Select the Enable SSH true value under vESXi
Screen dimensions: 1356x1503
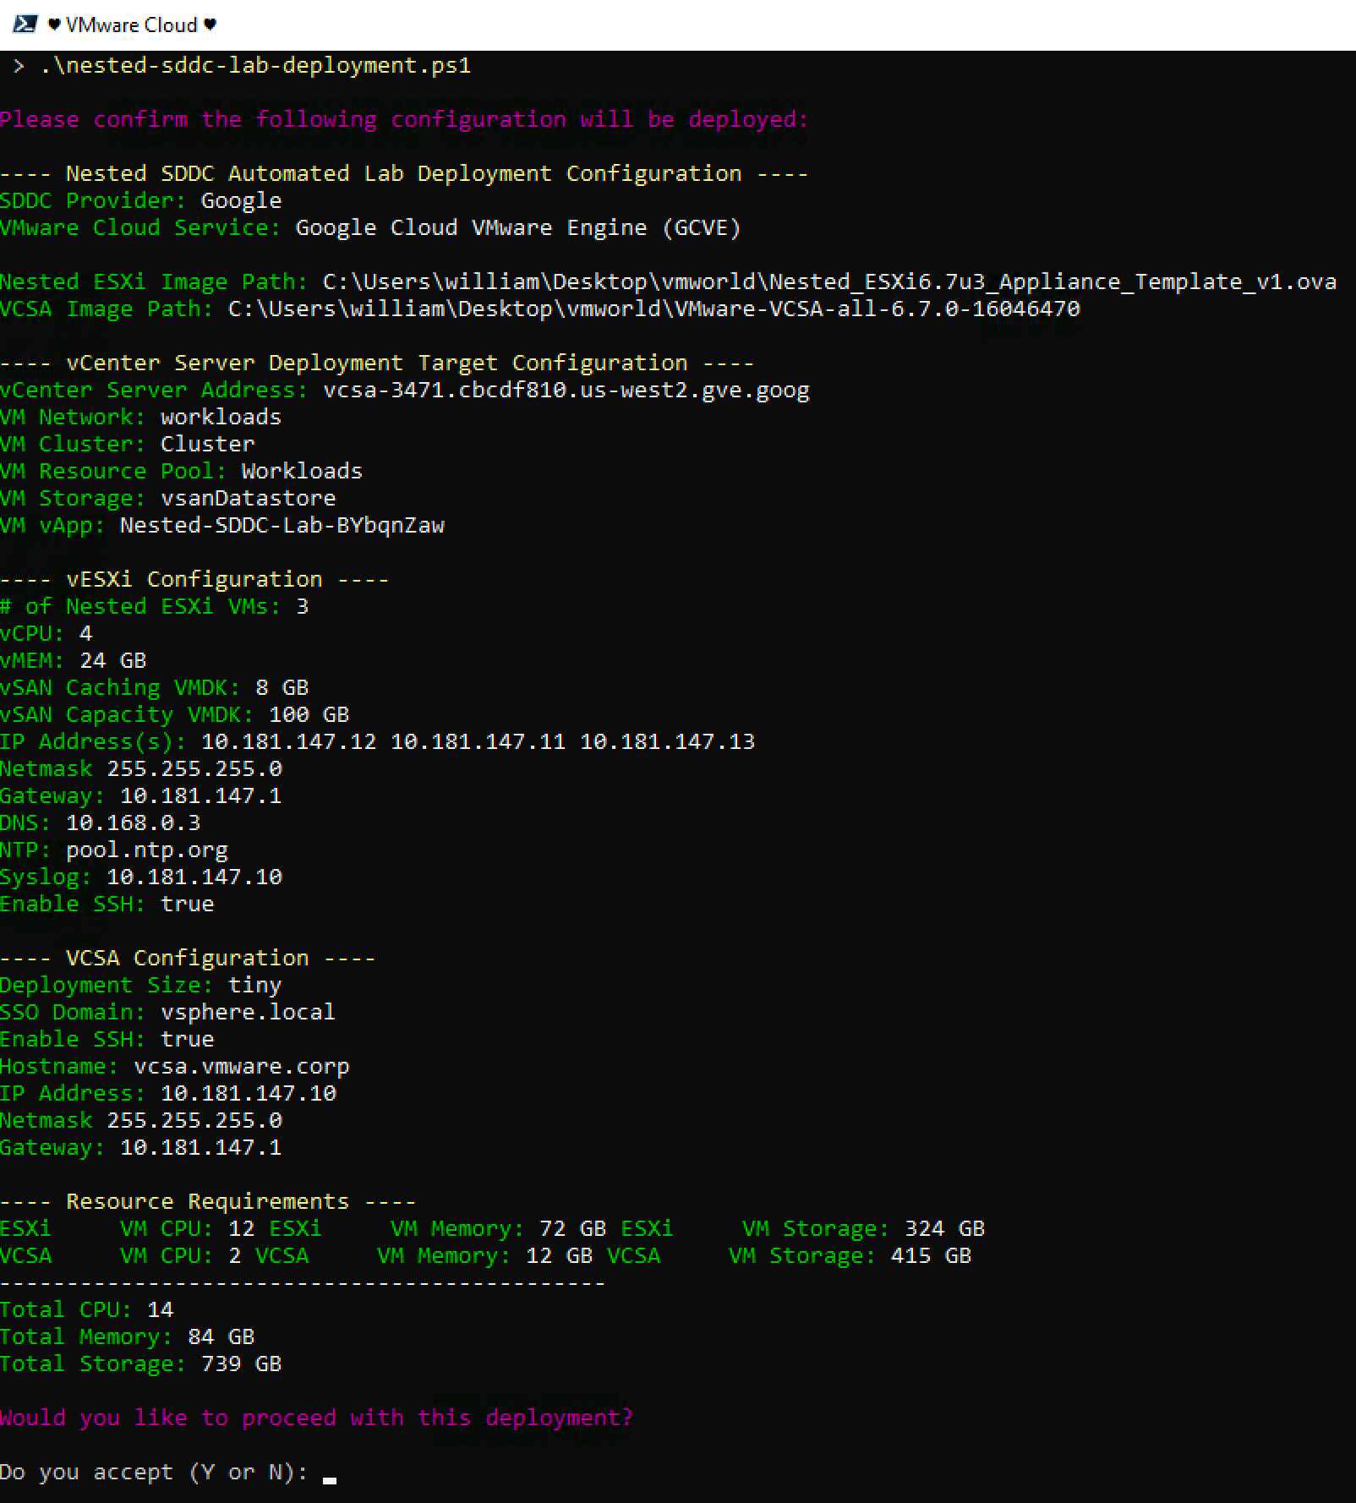tap(188, 903)
